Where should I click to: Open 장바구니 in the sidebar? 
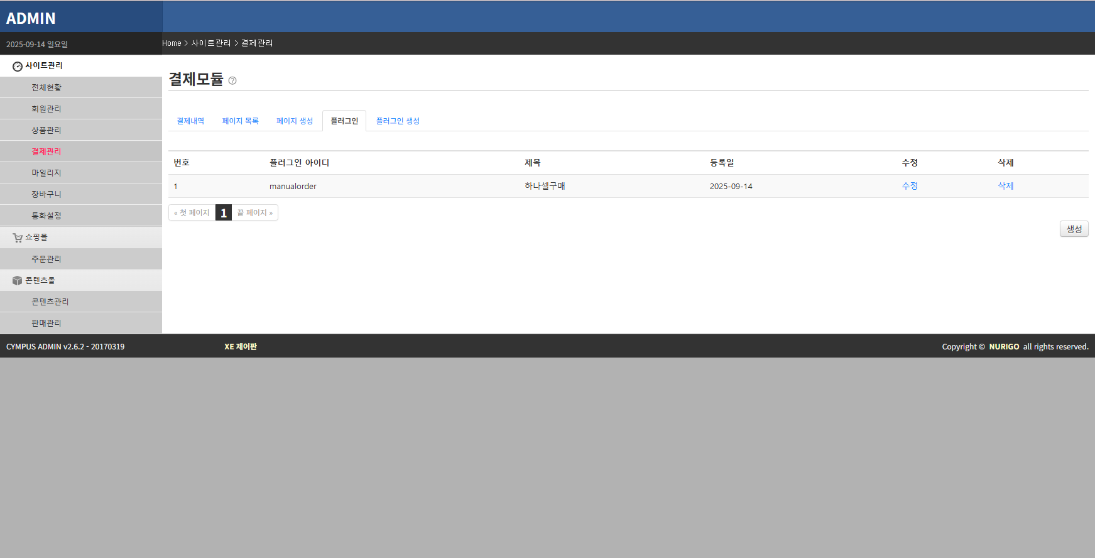click(x=81, y=194)
